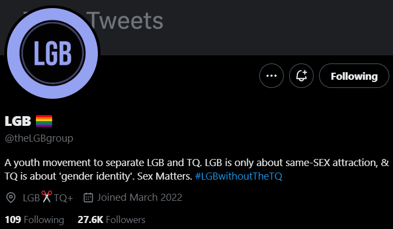
Task: Click the LGB letters inside avatar
Action: click(53, 53)
